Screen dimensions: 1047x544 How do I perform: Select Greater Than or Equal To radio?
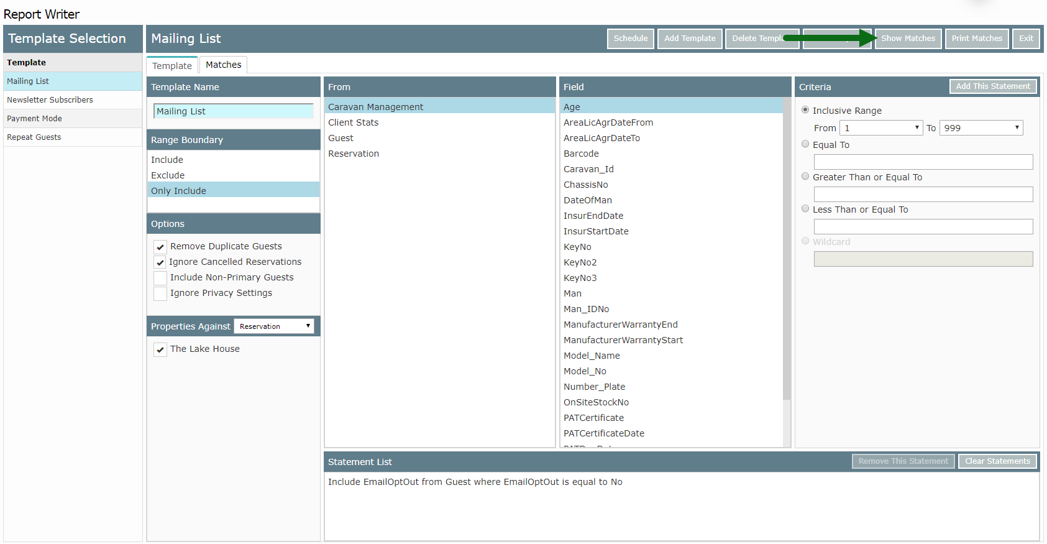point(805,177)
